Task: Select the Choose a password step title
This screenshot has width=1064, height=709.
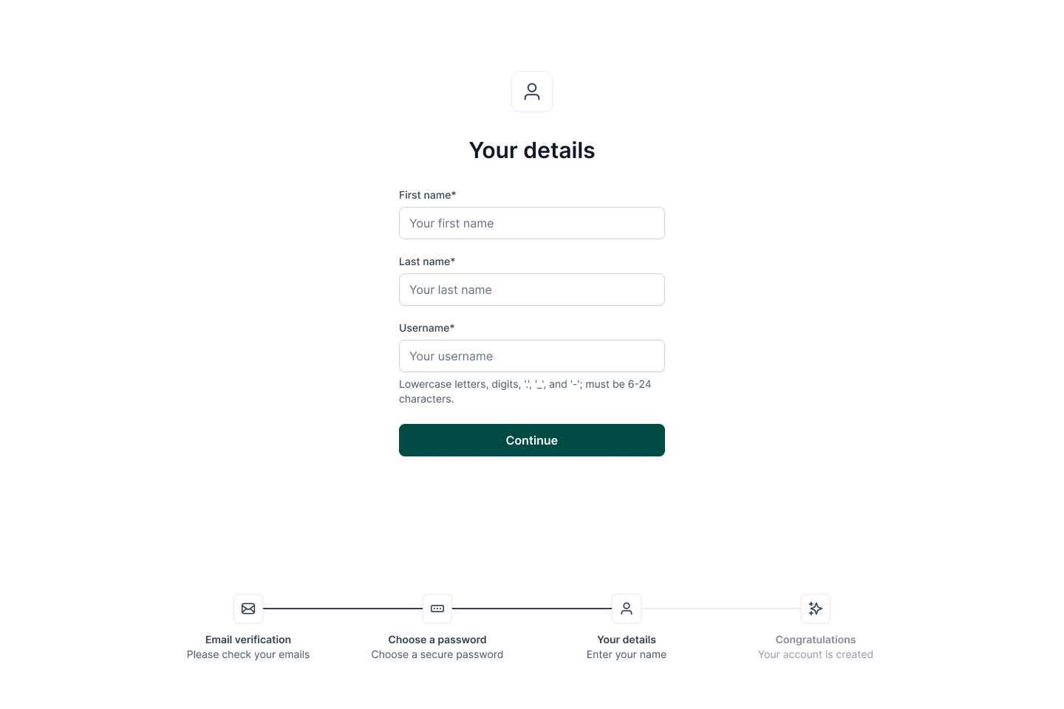Action: click(x=437, y=640)
